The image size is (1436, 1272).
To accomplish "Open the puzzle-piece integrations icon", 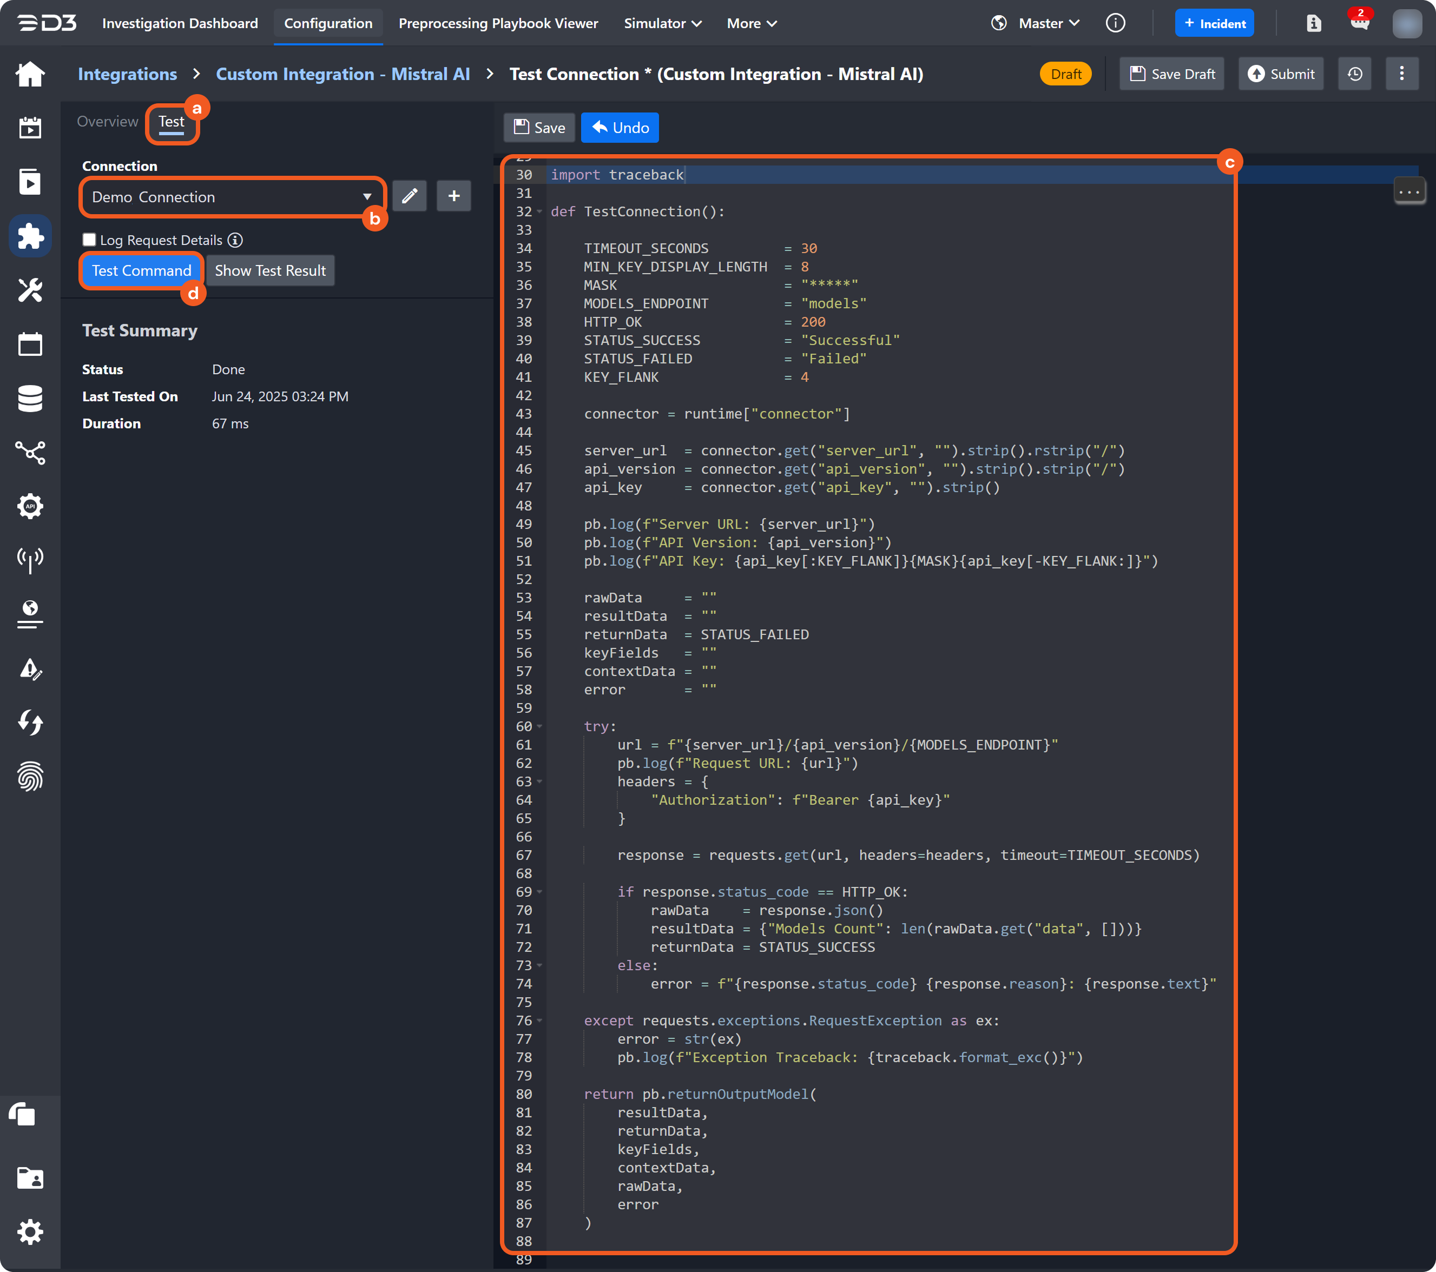I will [x=30, y=236].
